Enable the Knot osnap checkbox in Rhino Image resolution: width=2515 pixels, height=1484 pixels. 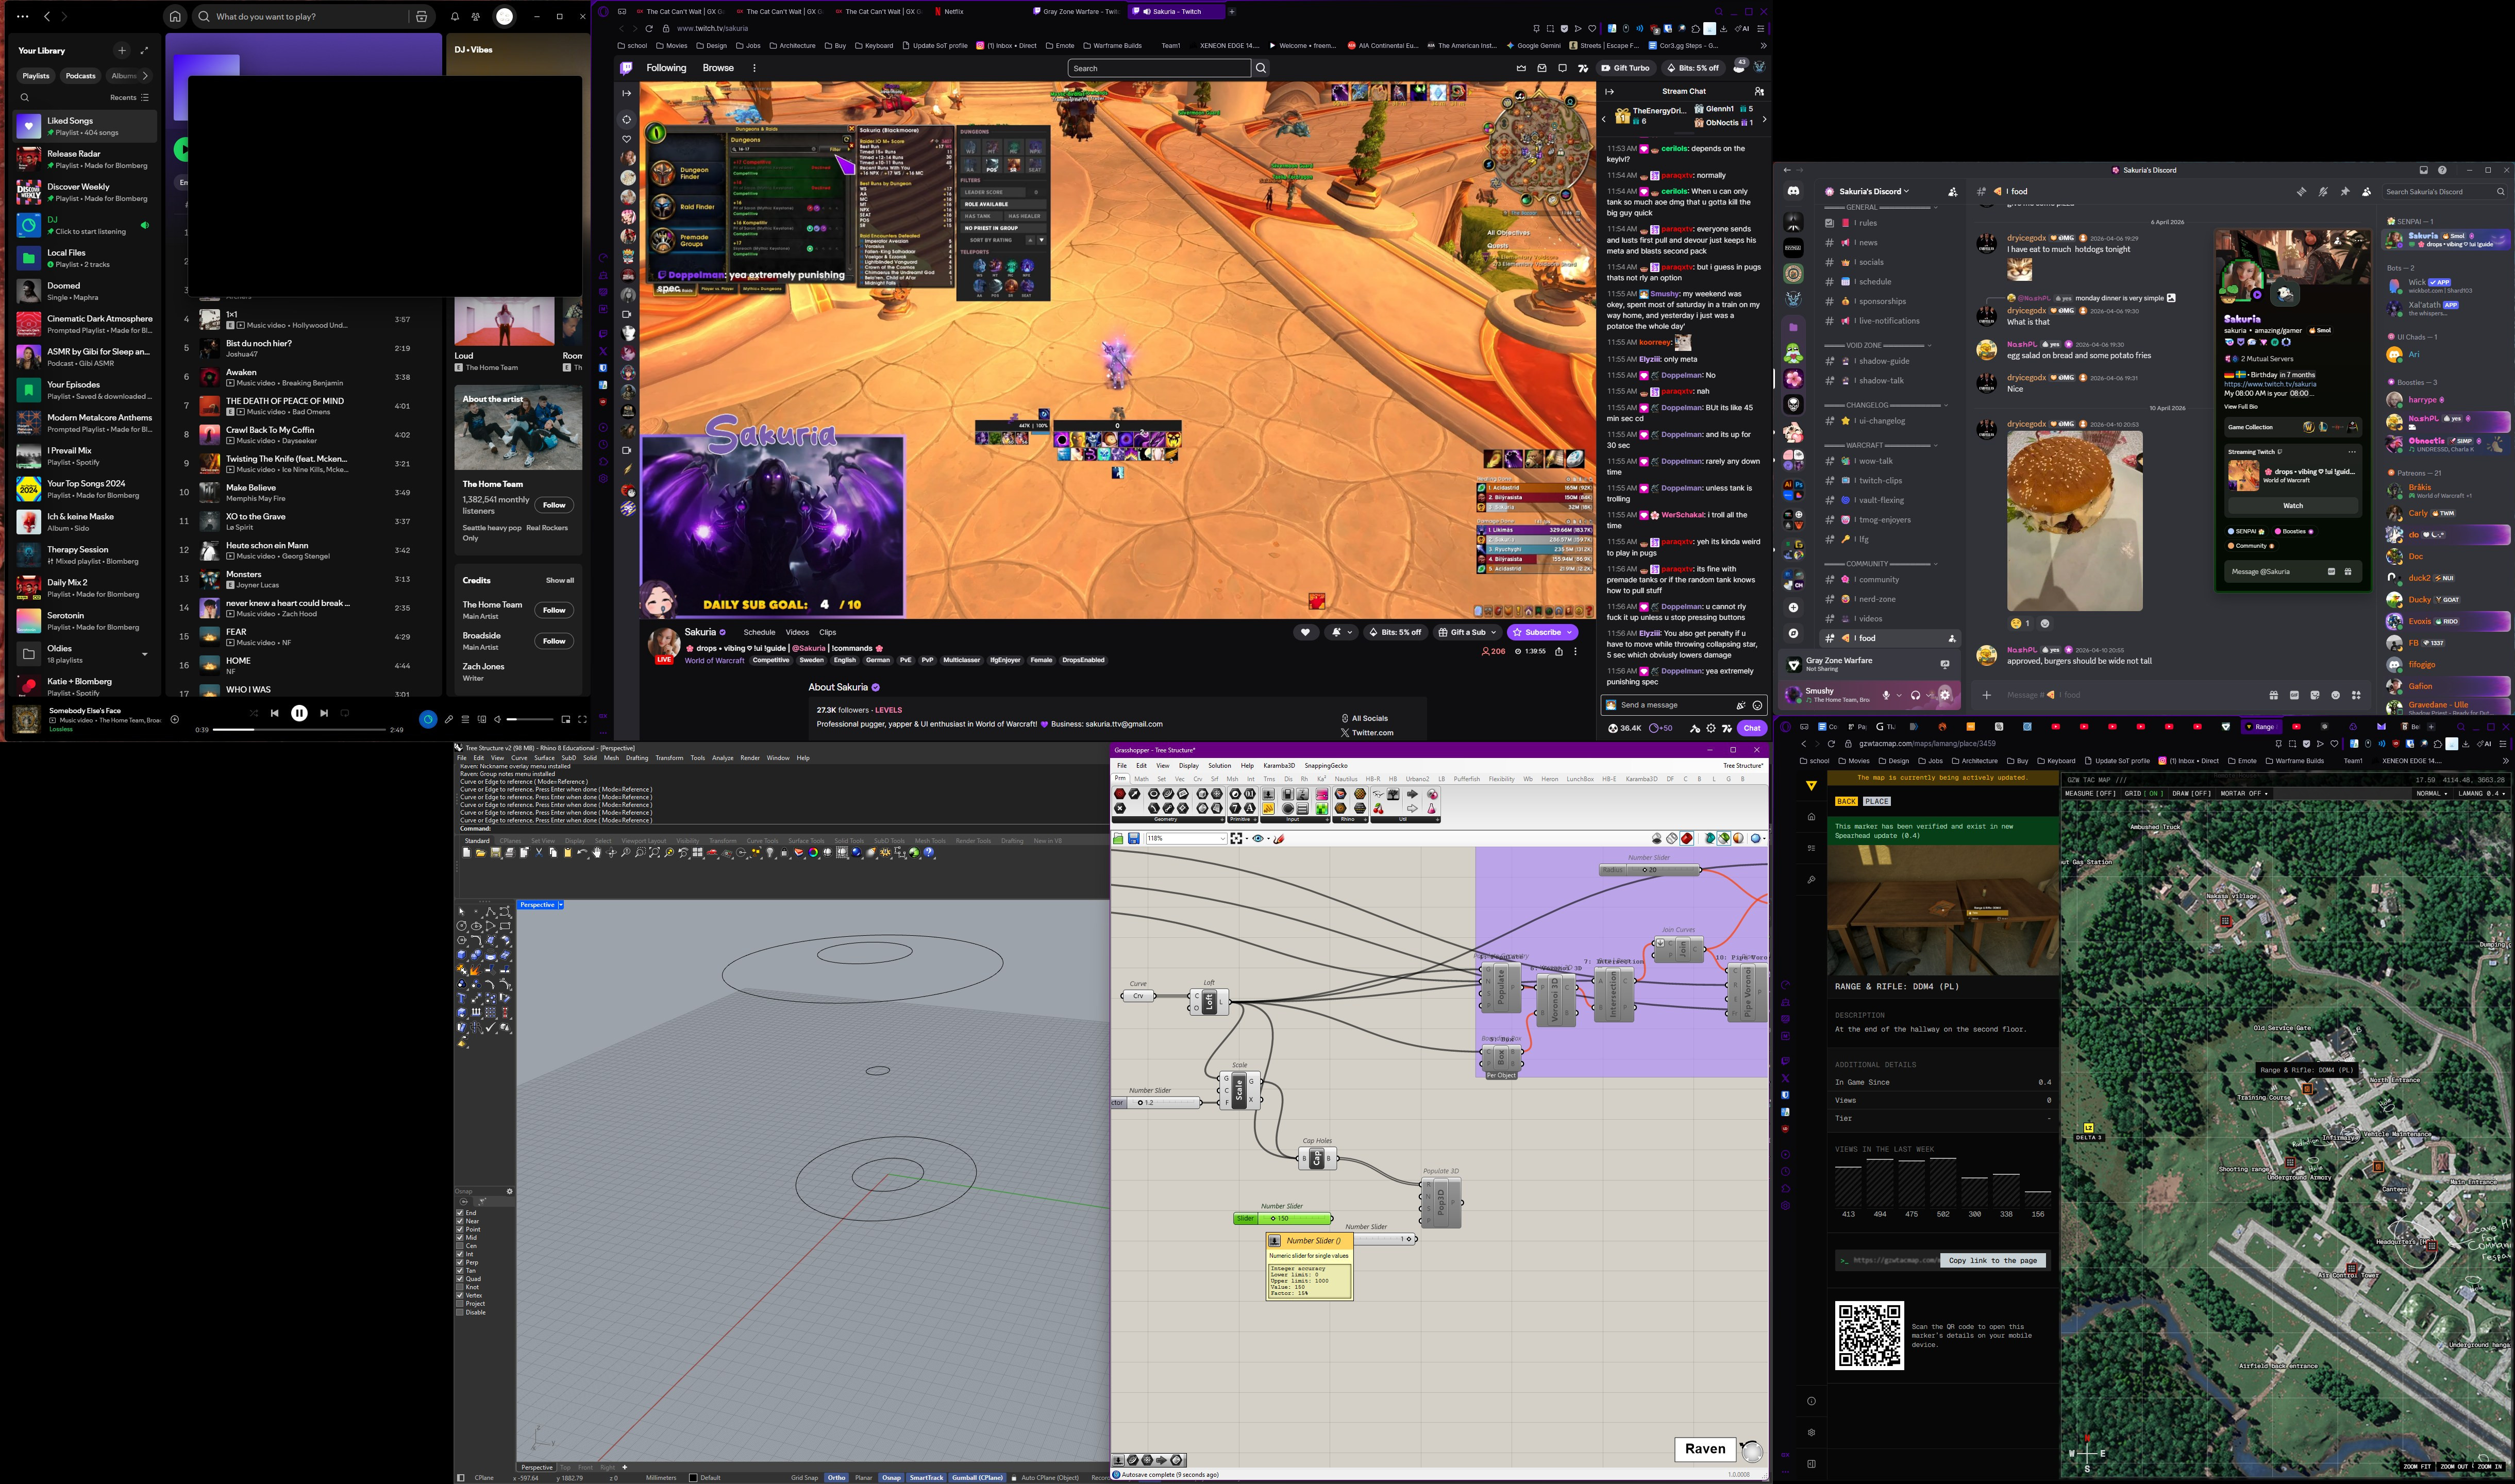pyautogui.click(x=460, y=1287)
